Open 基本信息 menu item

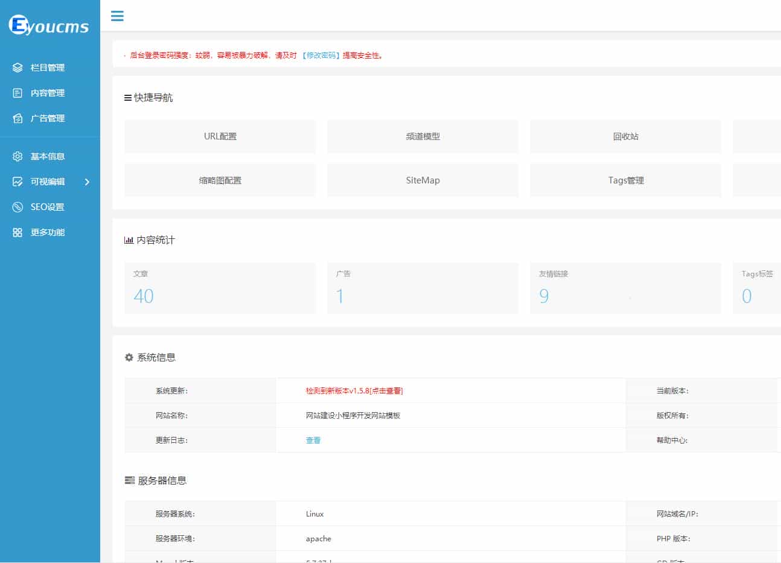50,156
